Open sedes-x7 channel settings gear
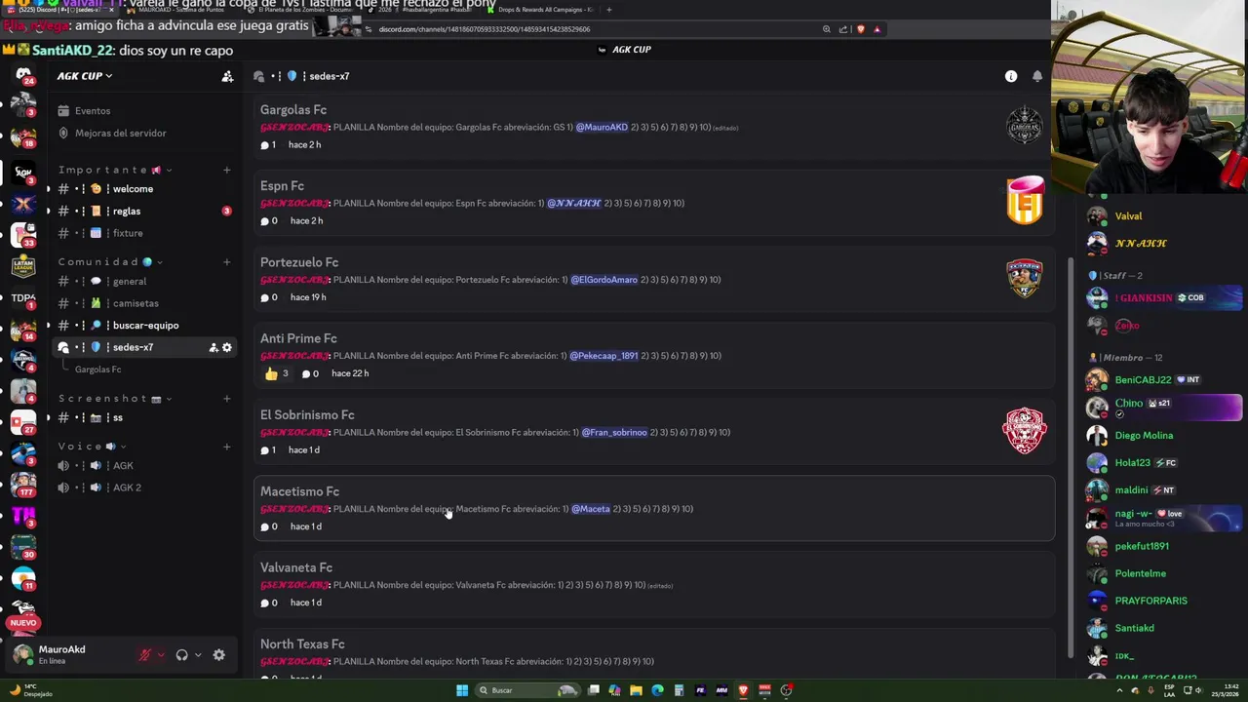Image resolution: width=1248 pixels, height=702 pixels. pyautogui.click(x=227, y=347)
